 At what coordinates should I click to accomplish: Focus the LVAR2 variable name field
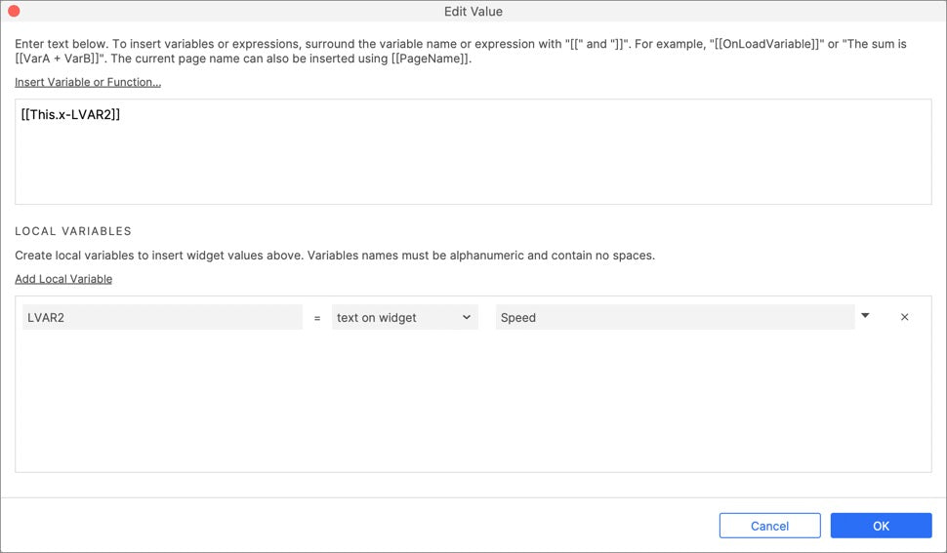[162, 317]
